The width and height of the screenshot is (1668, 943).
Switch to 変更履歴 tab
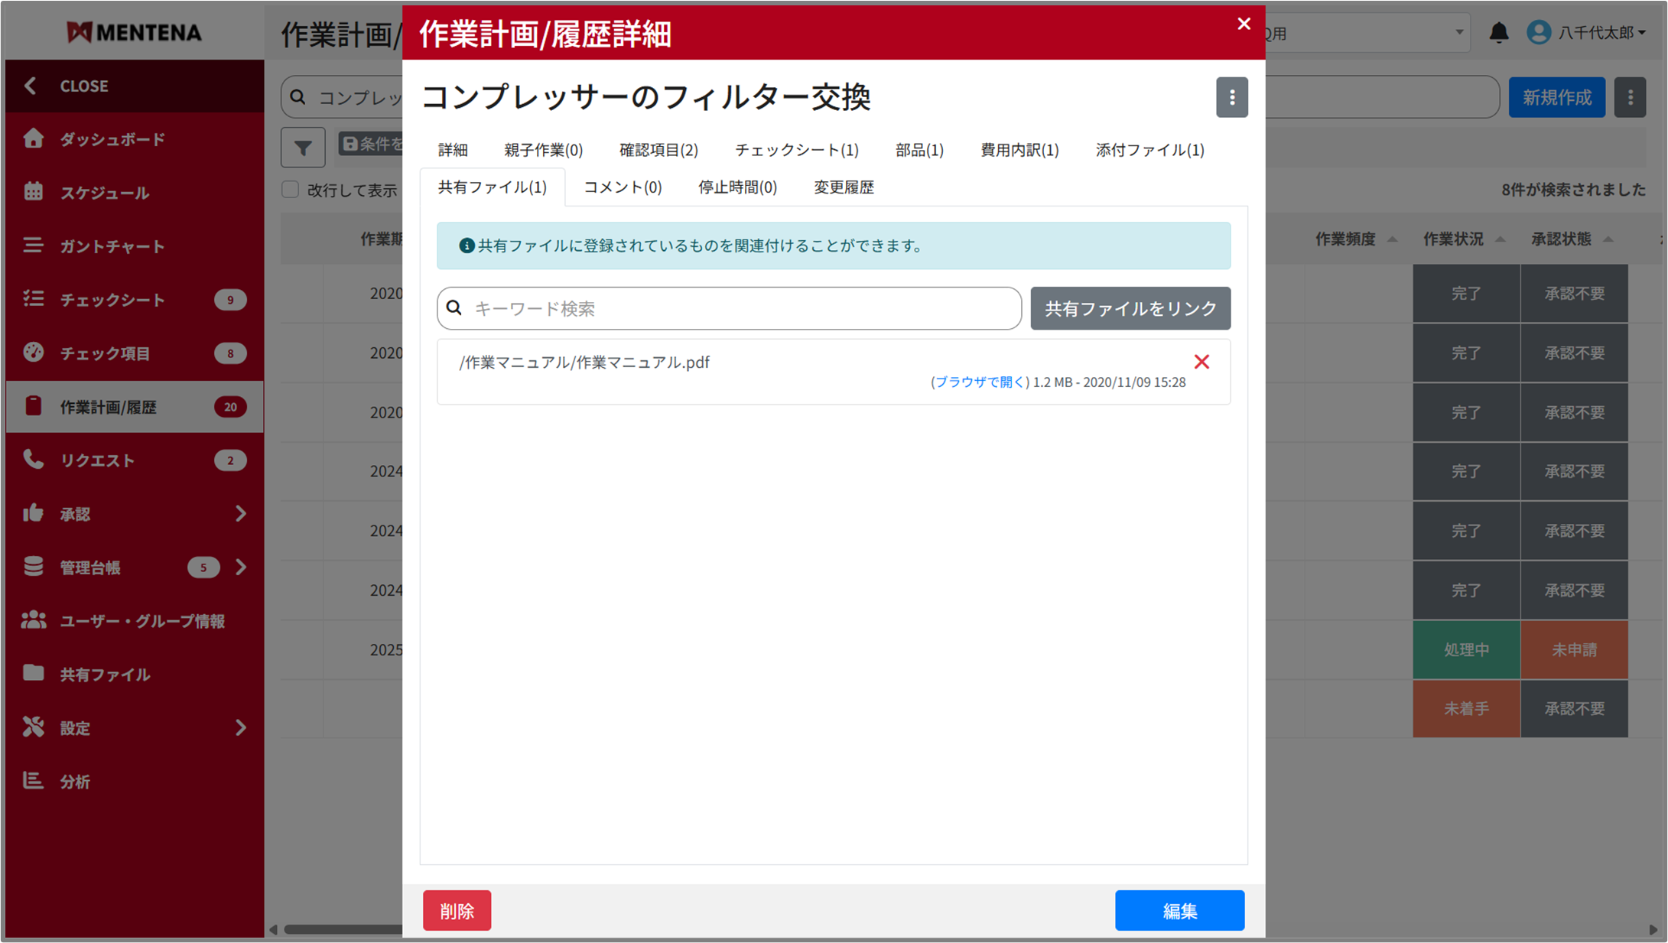click(x=843, y=187)
